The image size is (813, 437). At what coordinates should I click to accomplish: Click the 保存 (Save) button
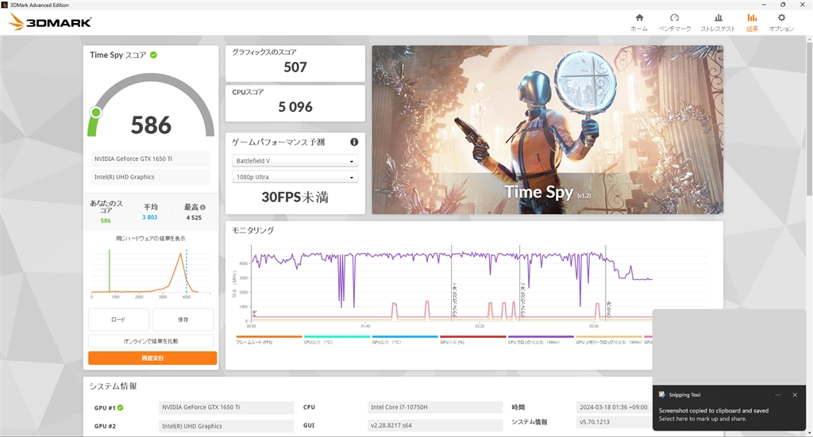tap(183, 320)
